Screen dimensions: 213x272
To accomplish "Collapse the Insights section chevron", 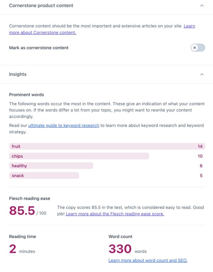I will coord(202,74).
